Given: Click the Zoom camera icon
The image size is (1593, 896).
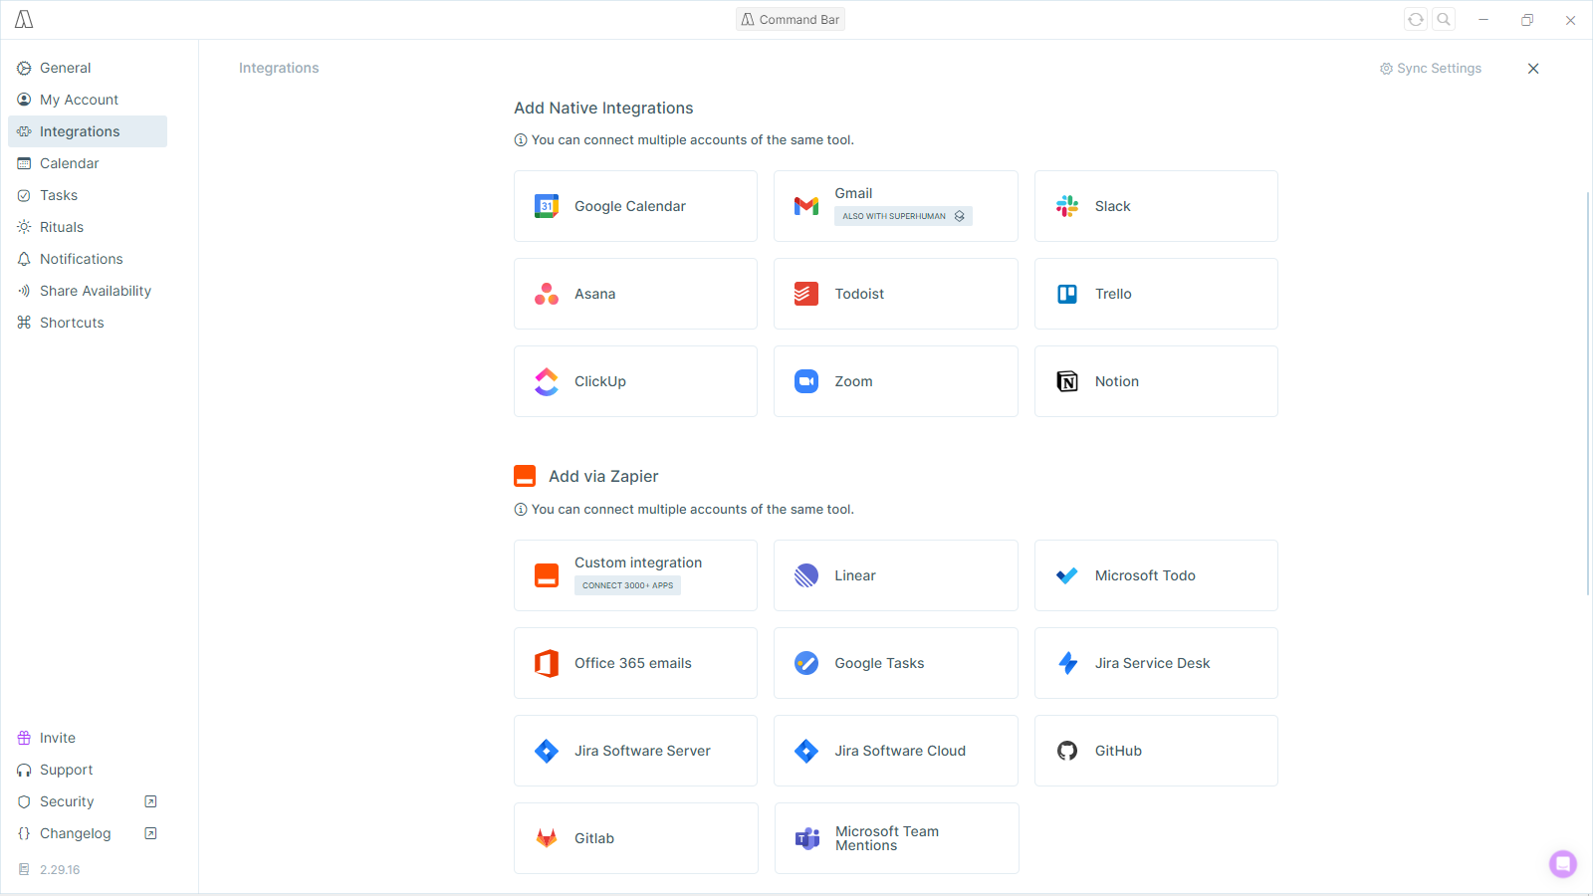Looking at the screenshot, I should [806, 381].
